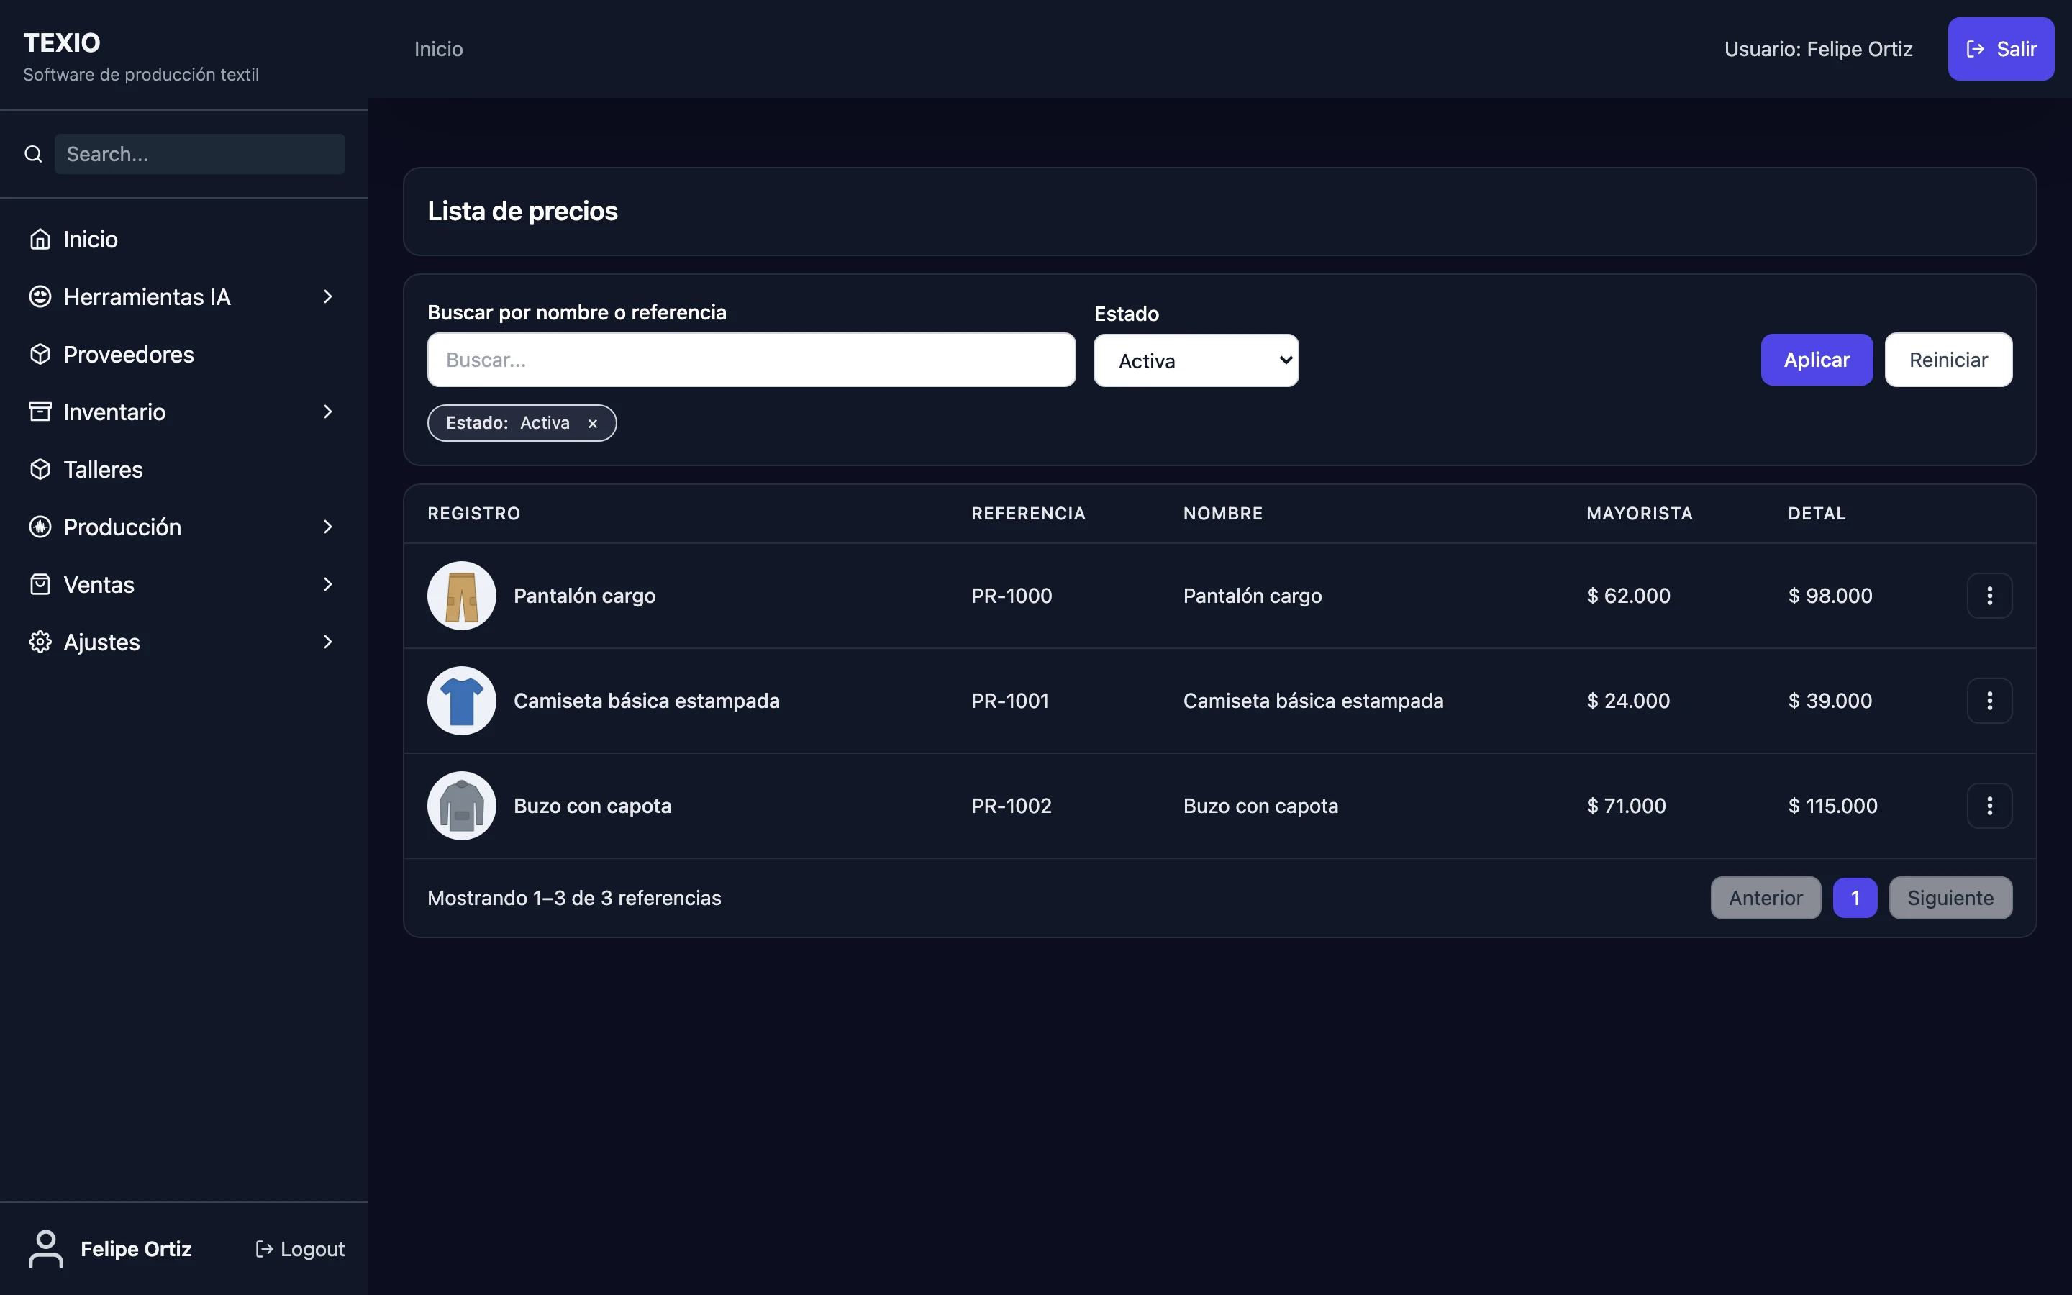Viewport: 2072px width, 1295px height.
Task: Click the Herramientas IA smiley icon
Action: (40, 296)
